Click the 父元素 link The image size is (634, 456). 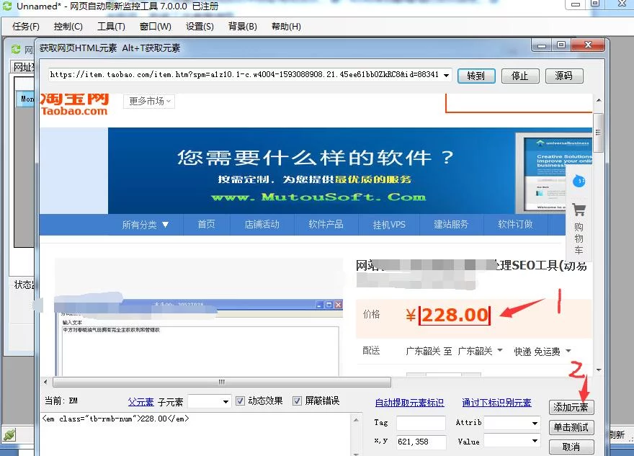tap(140, 402)
